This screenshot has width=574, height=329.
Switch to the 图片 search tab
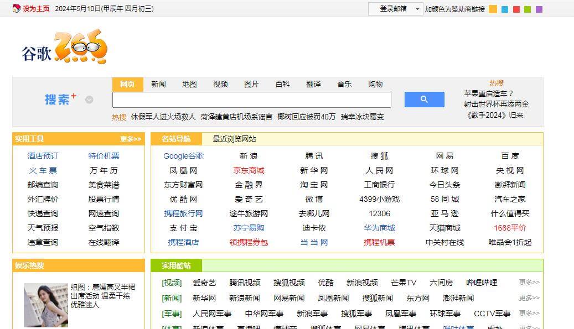[251, 84]
